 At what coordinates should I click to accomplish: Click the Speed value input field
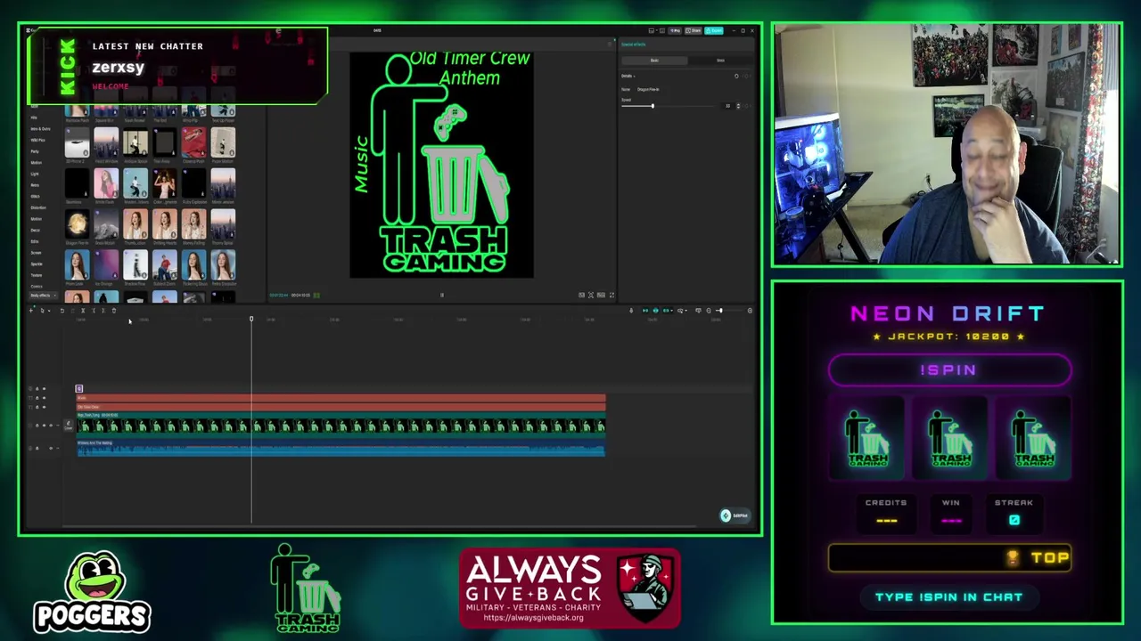pyautogui.click(x=728, y=106)
